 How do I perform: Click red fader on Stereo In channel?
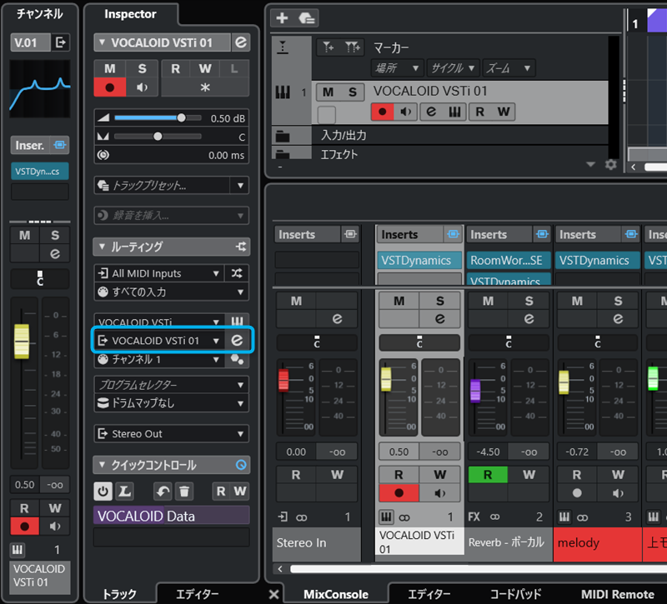283,380
